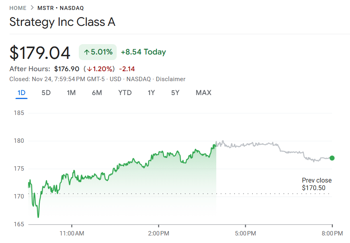350x243 pixels.
Task: Click the green up-arrow percentage badge
Action: [98, 52]
